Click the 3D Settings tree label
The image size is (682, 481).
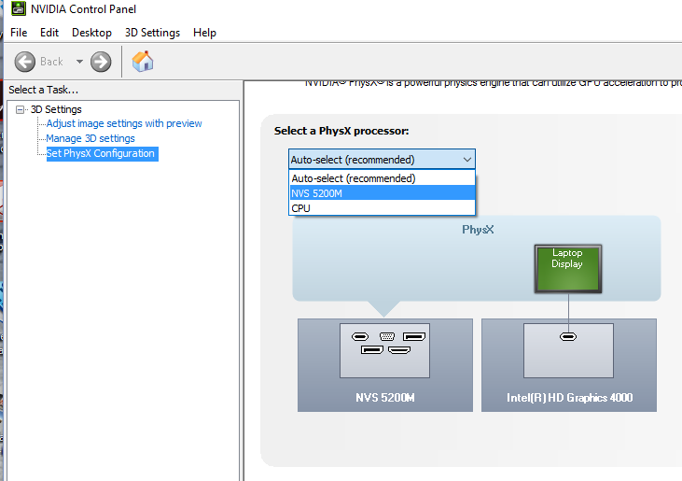pos(56,109)
